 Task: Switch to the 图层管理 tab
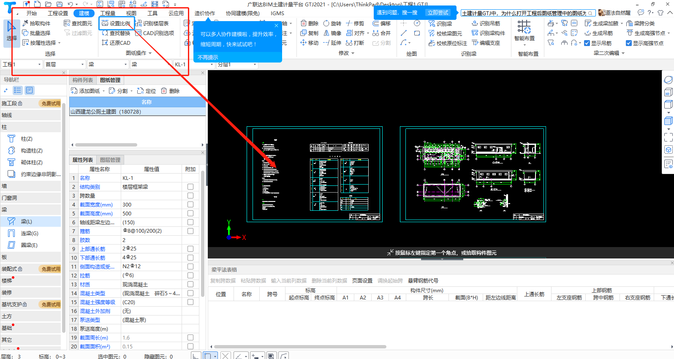coord(110,160)
